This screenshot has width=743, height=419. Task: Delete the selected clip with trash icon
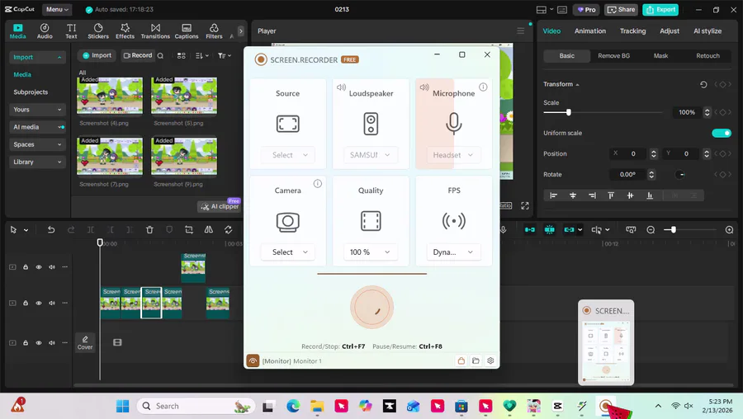[149, 229]
